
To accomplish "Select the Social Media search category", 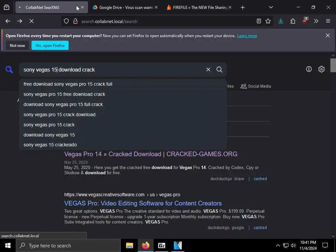I will coord(256,86).
